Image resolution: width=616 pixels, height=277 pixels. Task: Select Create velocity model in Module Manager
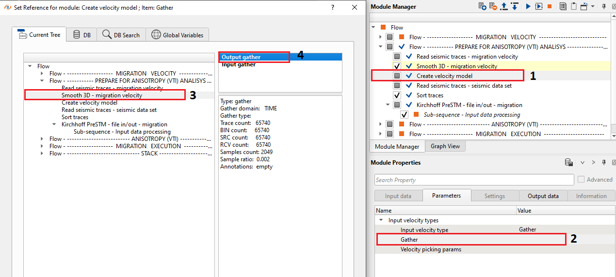(x=444, y=76)
